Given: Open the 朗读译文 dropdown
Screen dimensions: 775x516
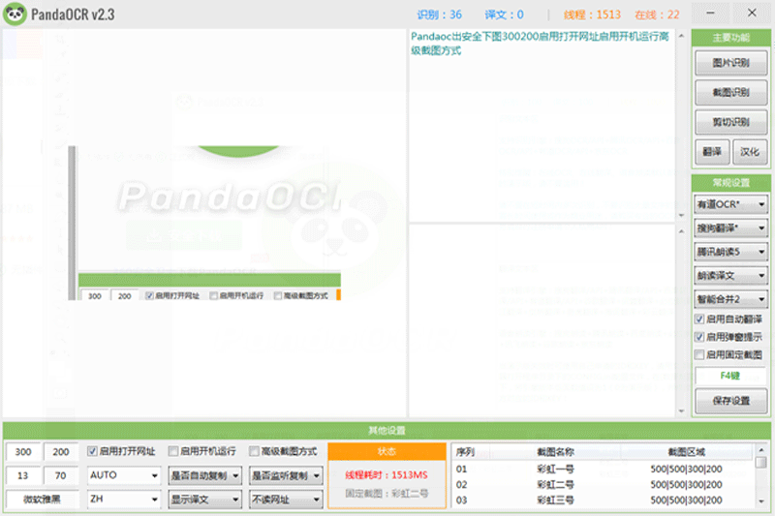Looking at the screenshot, I should (x=730, y=276).
